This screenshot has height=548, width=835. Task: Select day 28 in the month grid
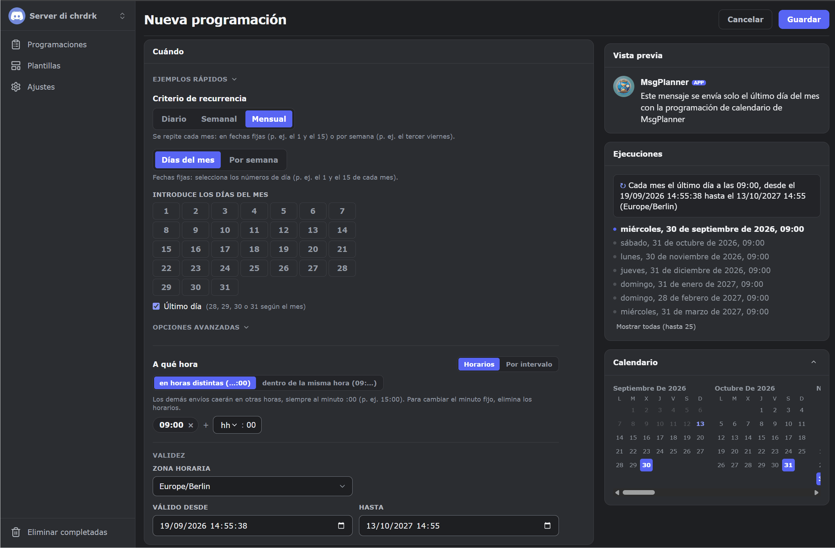(342, 268)
